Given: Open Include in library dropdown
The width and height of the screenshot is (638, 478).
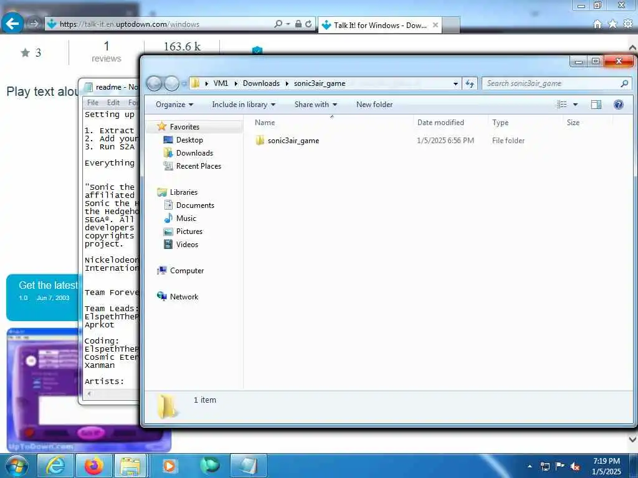Looking at the screenshot, I should [x=244, y=105].
